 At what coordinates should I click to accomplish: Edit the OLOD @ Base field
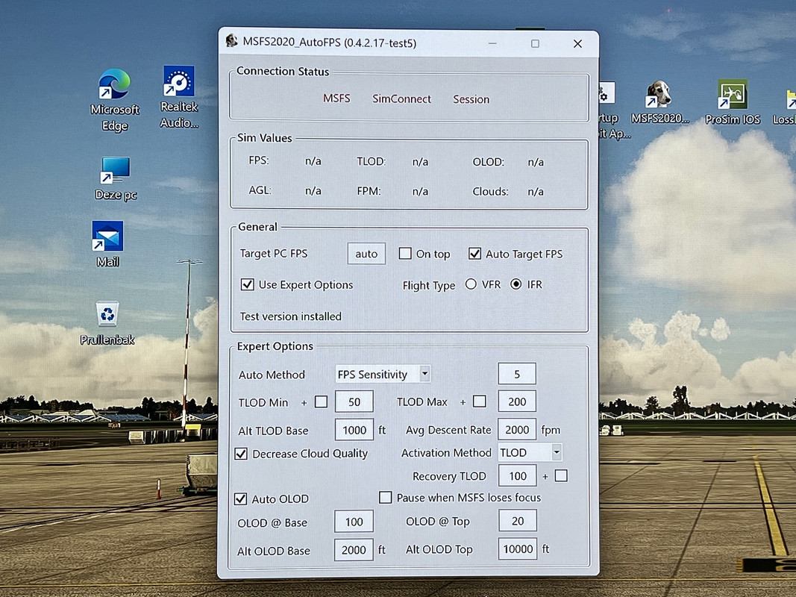(354, 522)
